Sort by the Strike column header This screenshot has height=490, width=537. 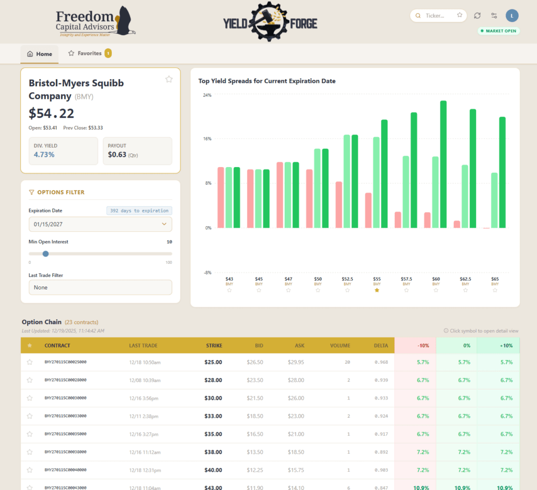point(213,346)
